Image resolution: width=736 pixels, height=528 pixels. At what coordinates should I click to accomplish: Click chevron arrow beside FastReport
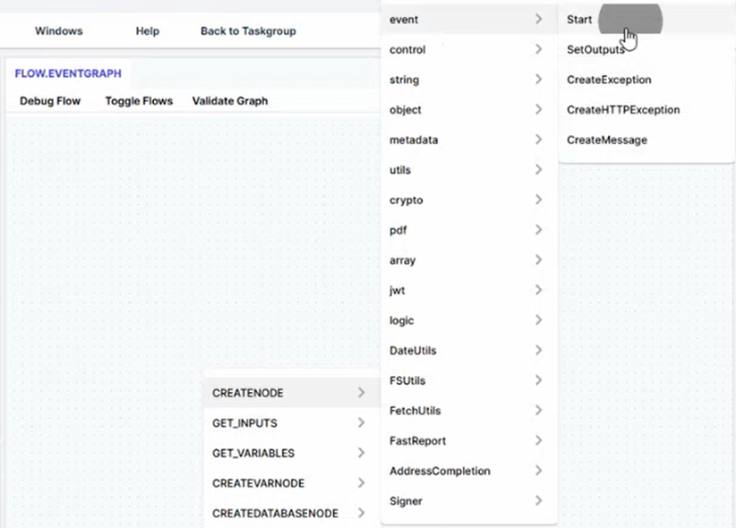click(x=538, y=440)
